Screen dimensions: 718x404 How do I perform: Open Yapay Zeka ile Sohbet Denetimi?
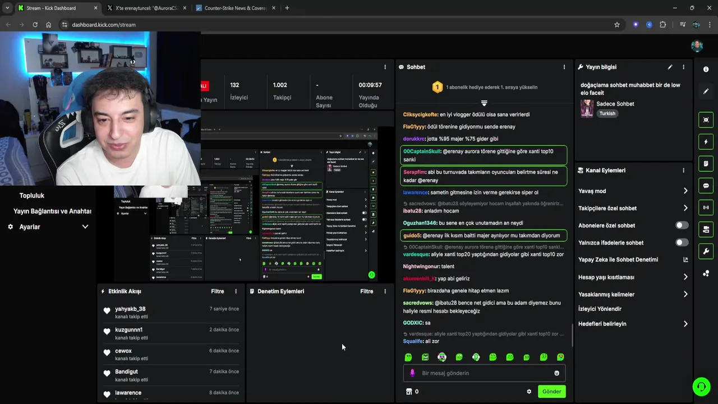tap(618, 260)
